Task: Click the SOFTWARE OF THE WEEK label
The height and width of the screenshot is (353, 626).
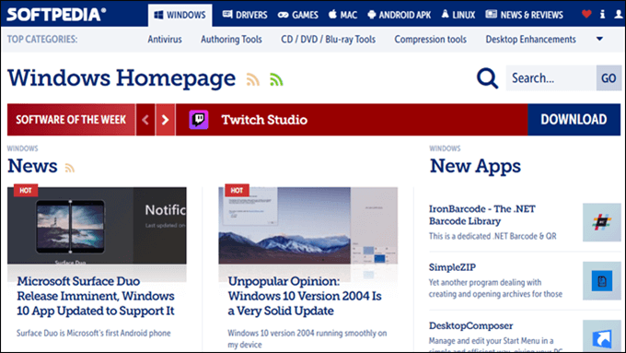Action: point(71,120)
